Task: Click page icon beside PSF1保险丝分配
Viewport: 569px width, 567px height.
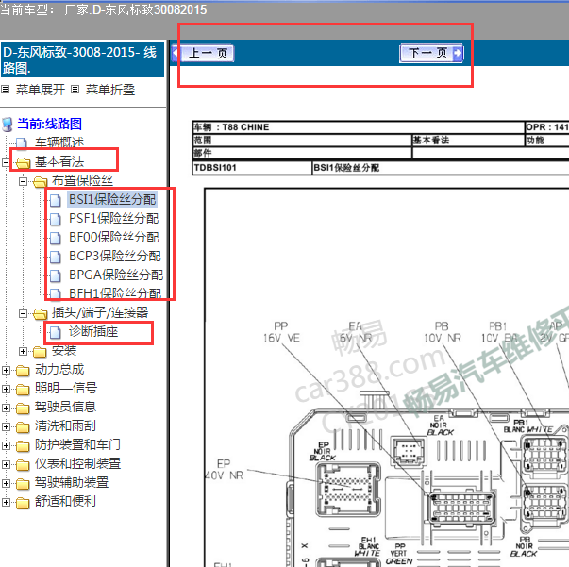Action: pyautogui.click(x=55, y=219)
